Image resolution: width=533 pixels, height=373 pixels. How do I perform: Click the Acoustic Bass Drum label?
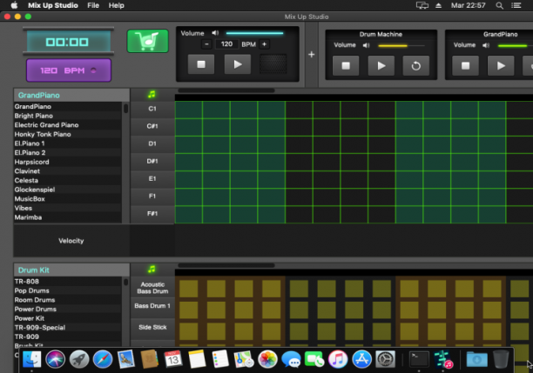point(152,288)
